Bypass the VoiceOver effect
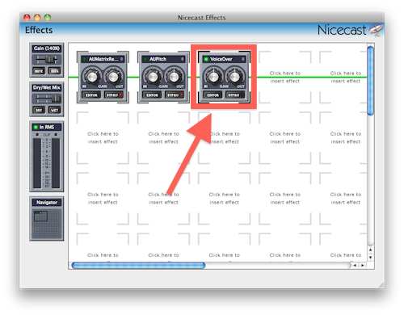Image resolution: width=404 pixels, height=315 pixels. pyautogui.click(x=235, y=95)
